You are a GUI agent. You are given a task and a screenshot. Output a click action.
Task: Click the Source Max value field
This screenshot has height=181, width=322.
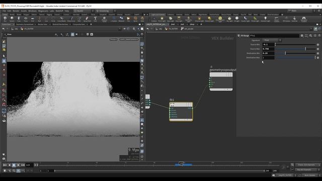pos(268,49)
